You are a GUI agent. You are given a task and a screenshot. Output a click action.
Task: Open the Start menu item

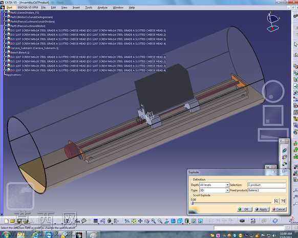pos(9,7)
